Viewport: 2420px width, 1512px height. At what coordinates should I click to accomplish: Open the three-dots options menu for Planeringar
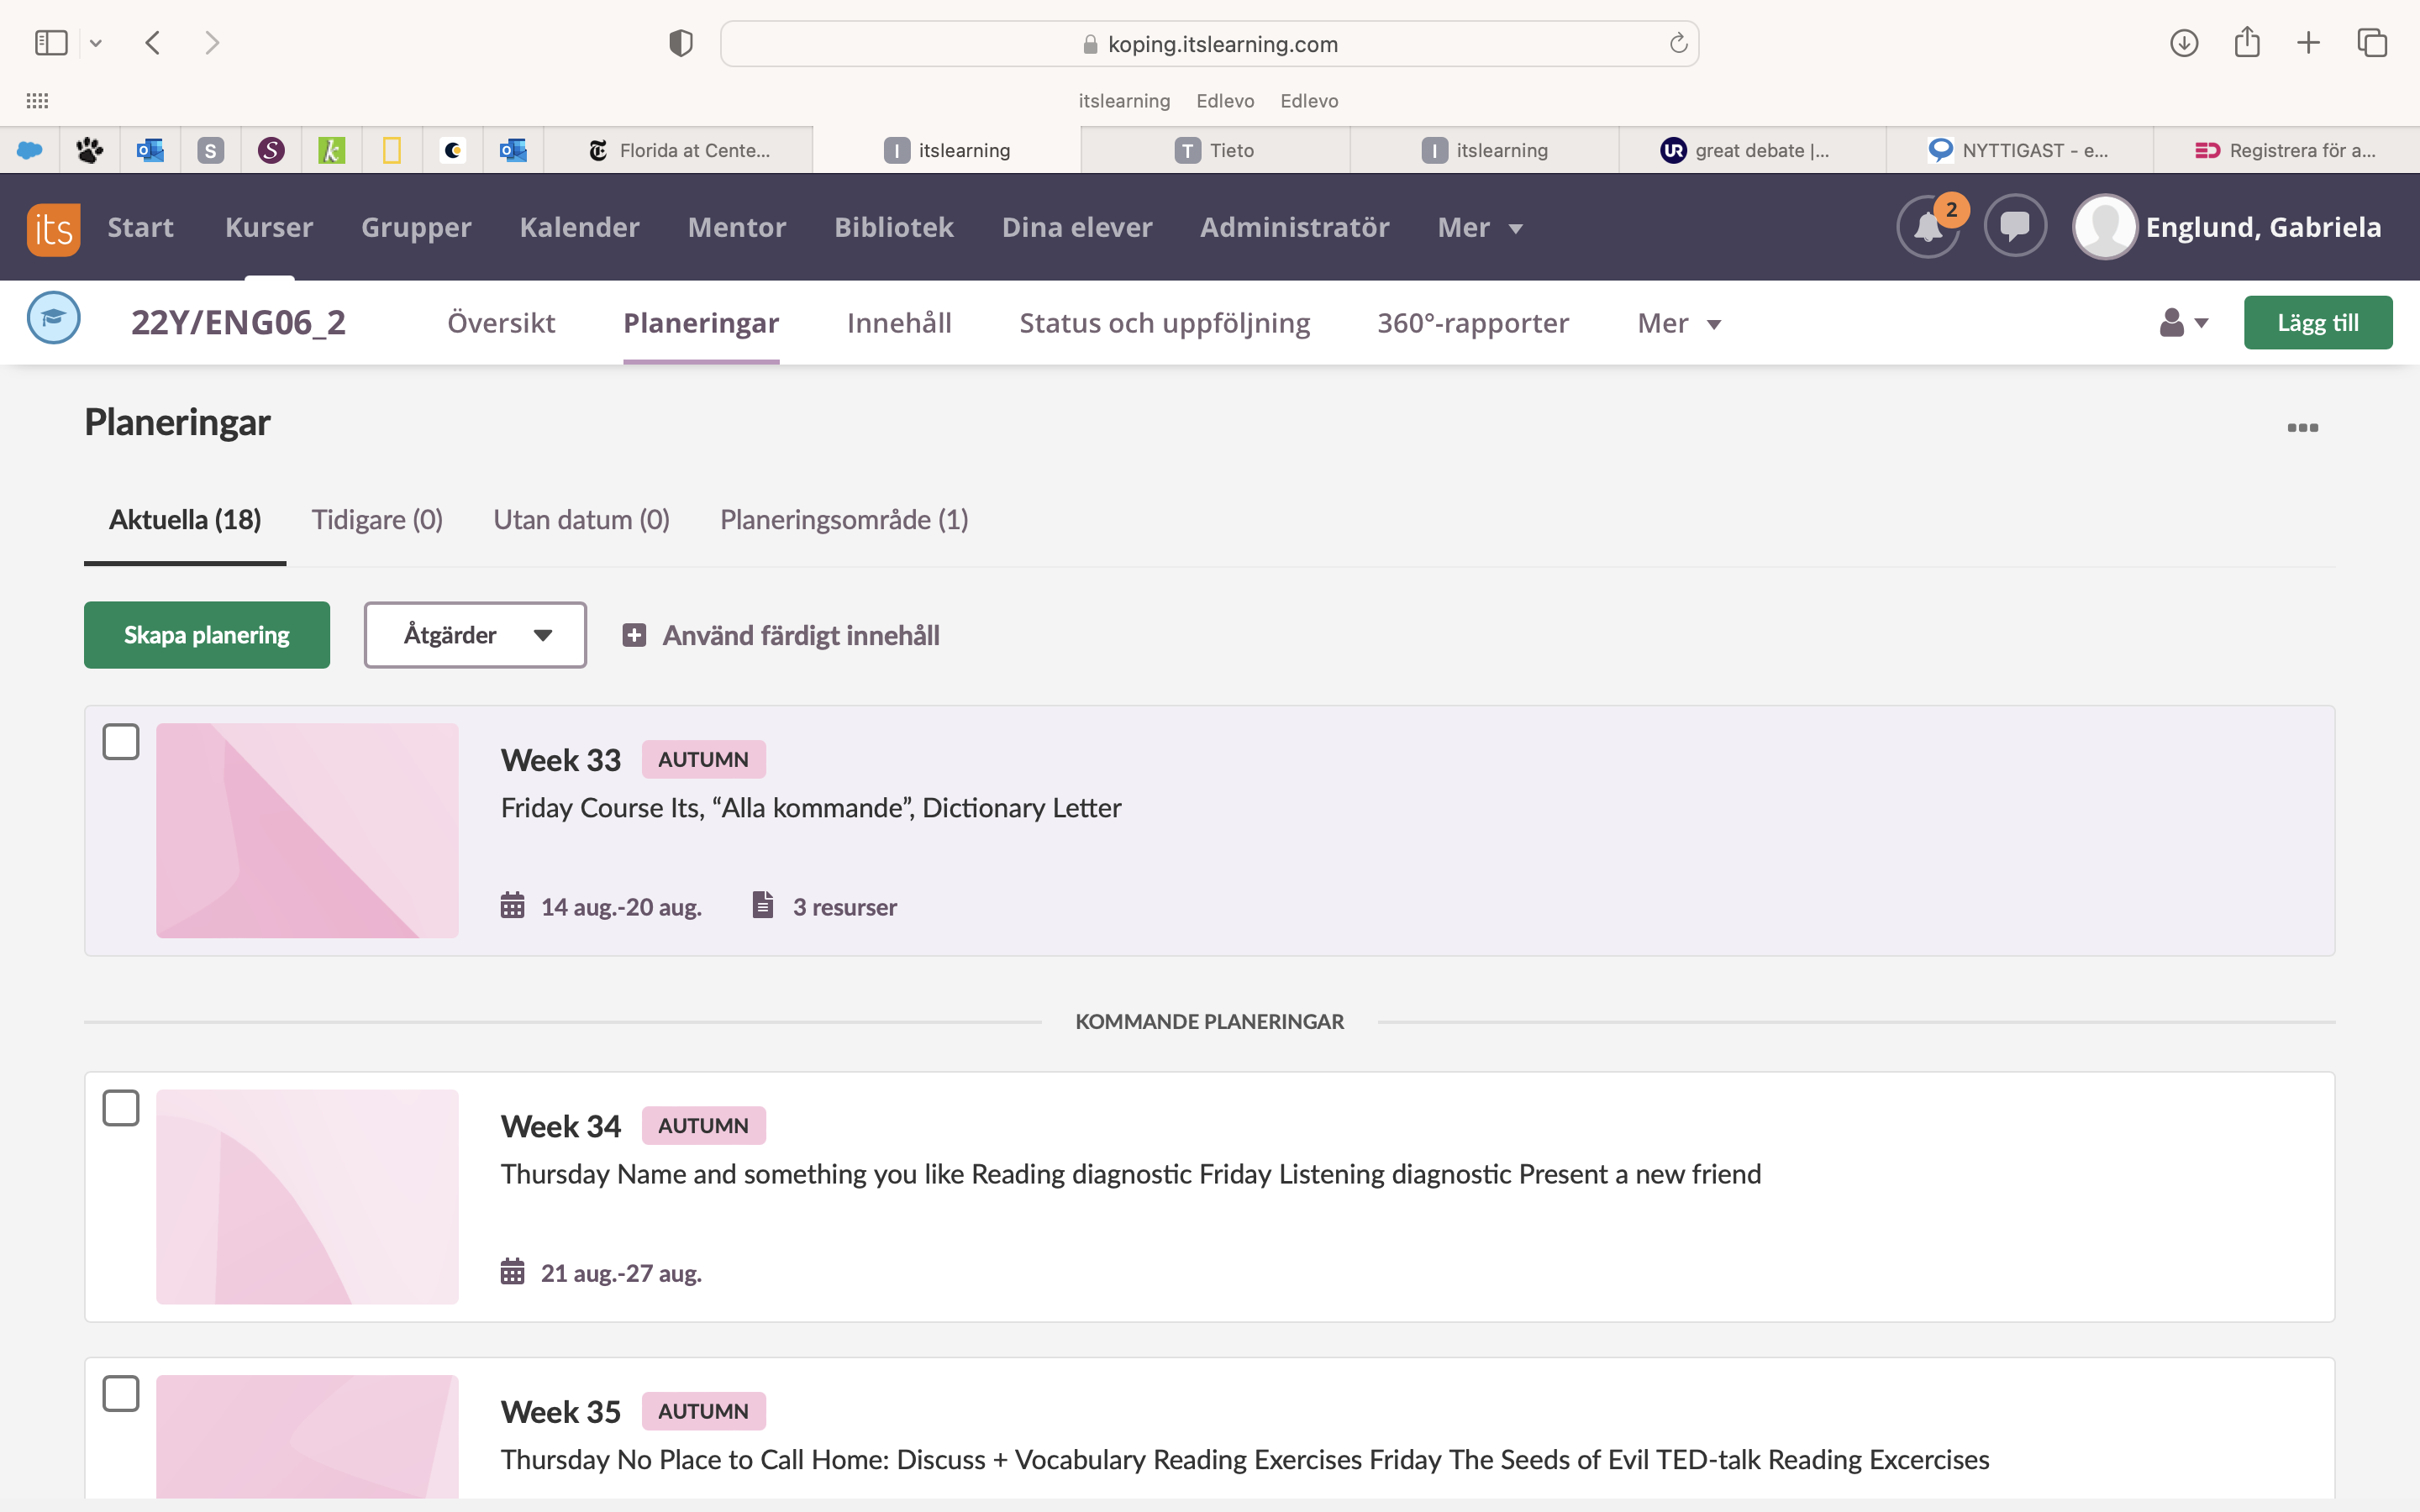pyautogui.click(x=2302, y=428)
